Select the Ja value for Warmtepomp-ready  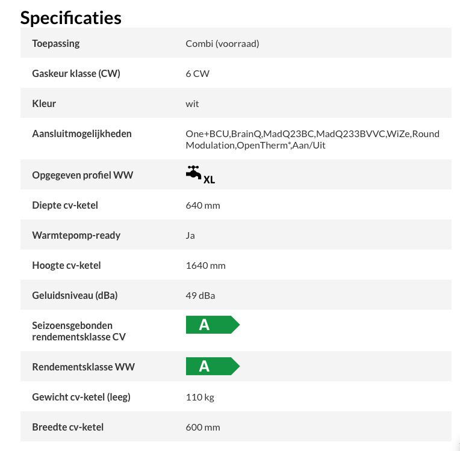coord(190,236)
